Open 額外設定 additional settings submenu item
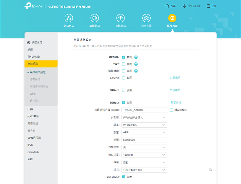The height and width of the screenshot is (184, 241). (35, 101)
